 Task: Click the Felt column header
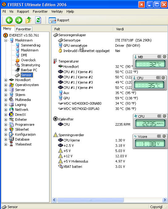pyautogui.click(x=82, y=29)
